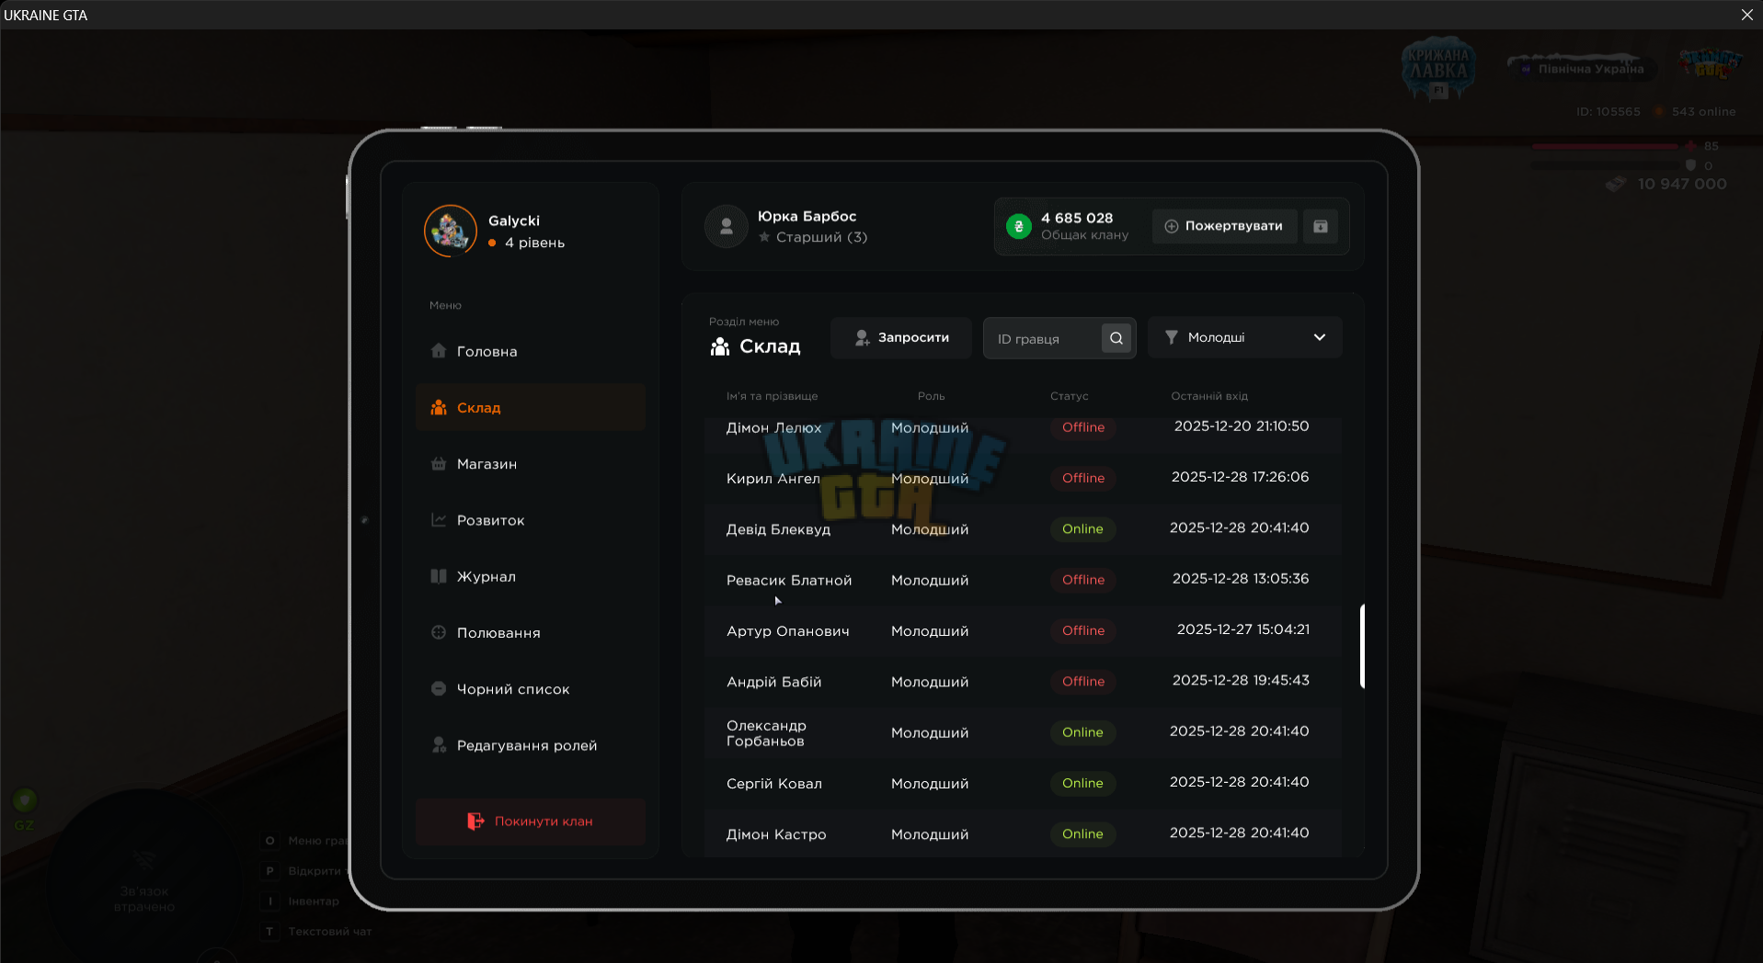Viewport: 1763px width, 963px height.
Task: Select member Кирил Ангел
Action: click(x=1023, y=478)
